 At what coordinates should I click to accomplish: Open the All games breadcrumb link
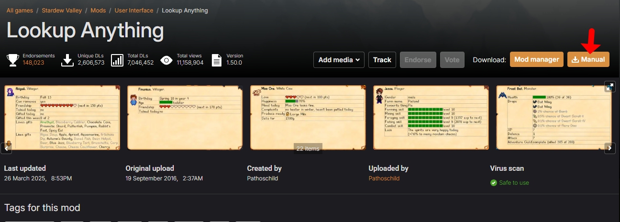(20, 10)
